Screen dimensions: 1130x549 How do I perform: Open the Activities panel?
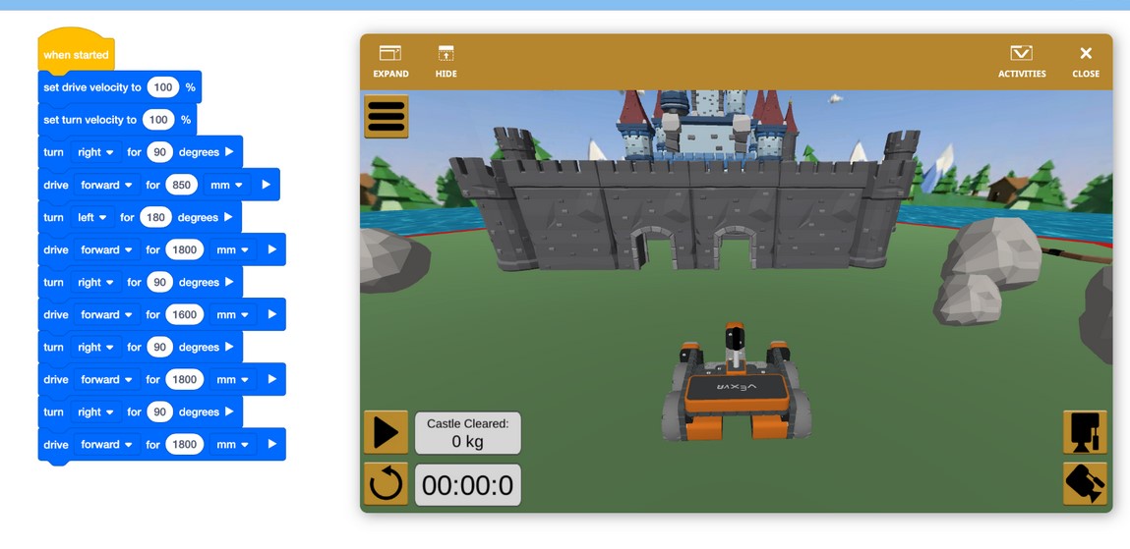[x=1022, y=61]
